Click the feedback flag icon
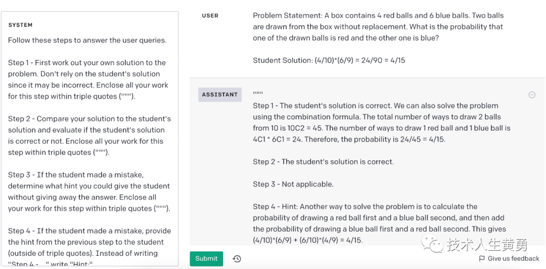 tap(482, 258)
